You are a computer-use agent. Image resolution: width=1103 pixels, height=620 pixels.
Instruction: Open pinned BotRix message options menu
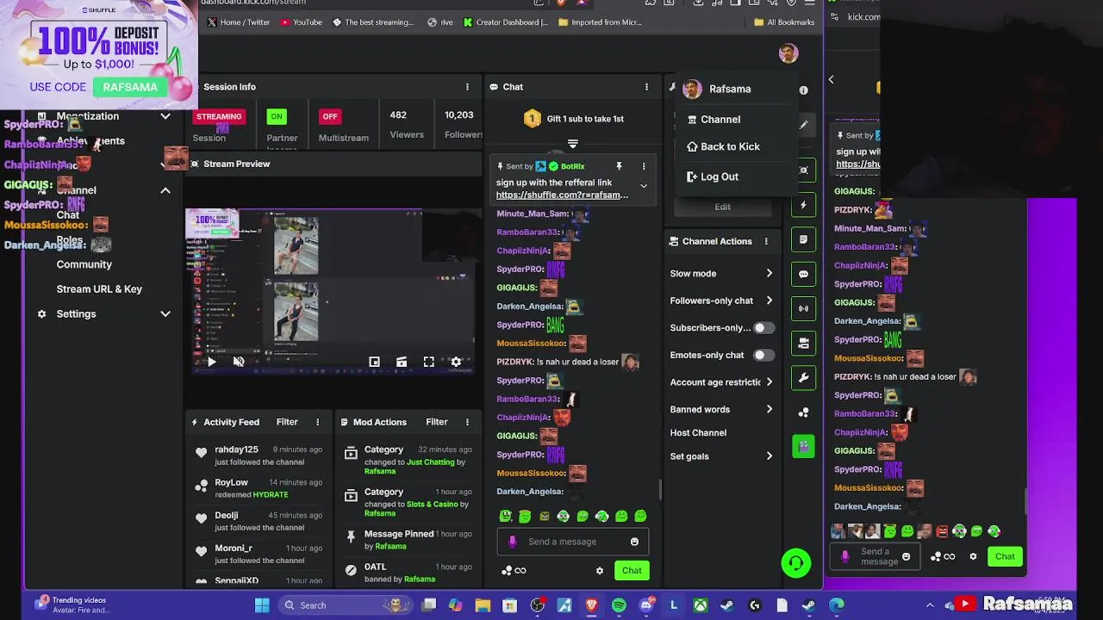[643, 166]
